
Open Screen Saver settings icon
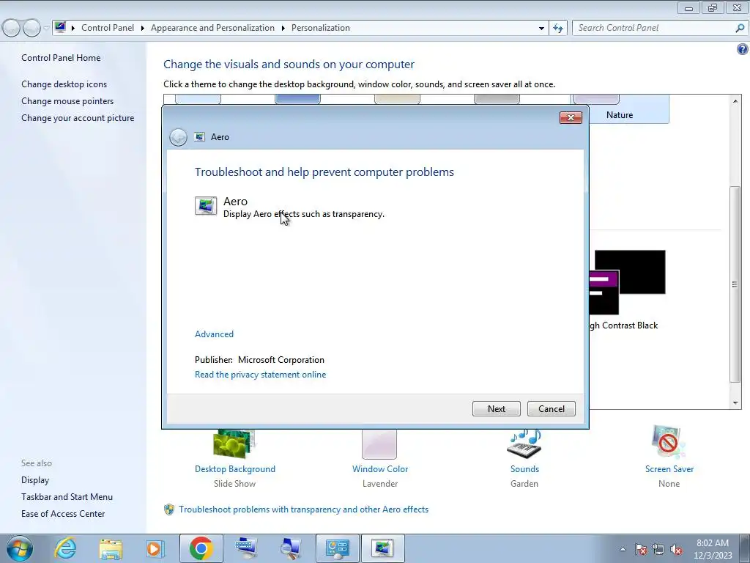pyautogui.click(x=669, y=443)
